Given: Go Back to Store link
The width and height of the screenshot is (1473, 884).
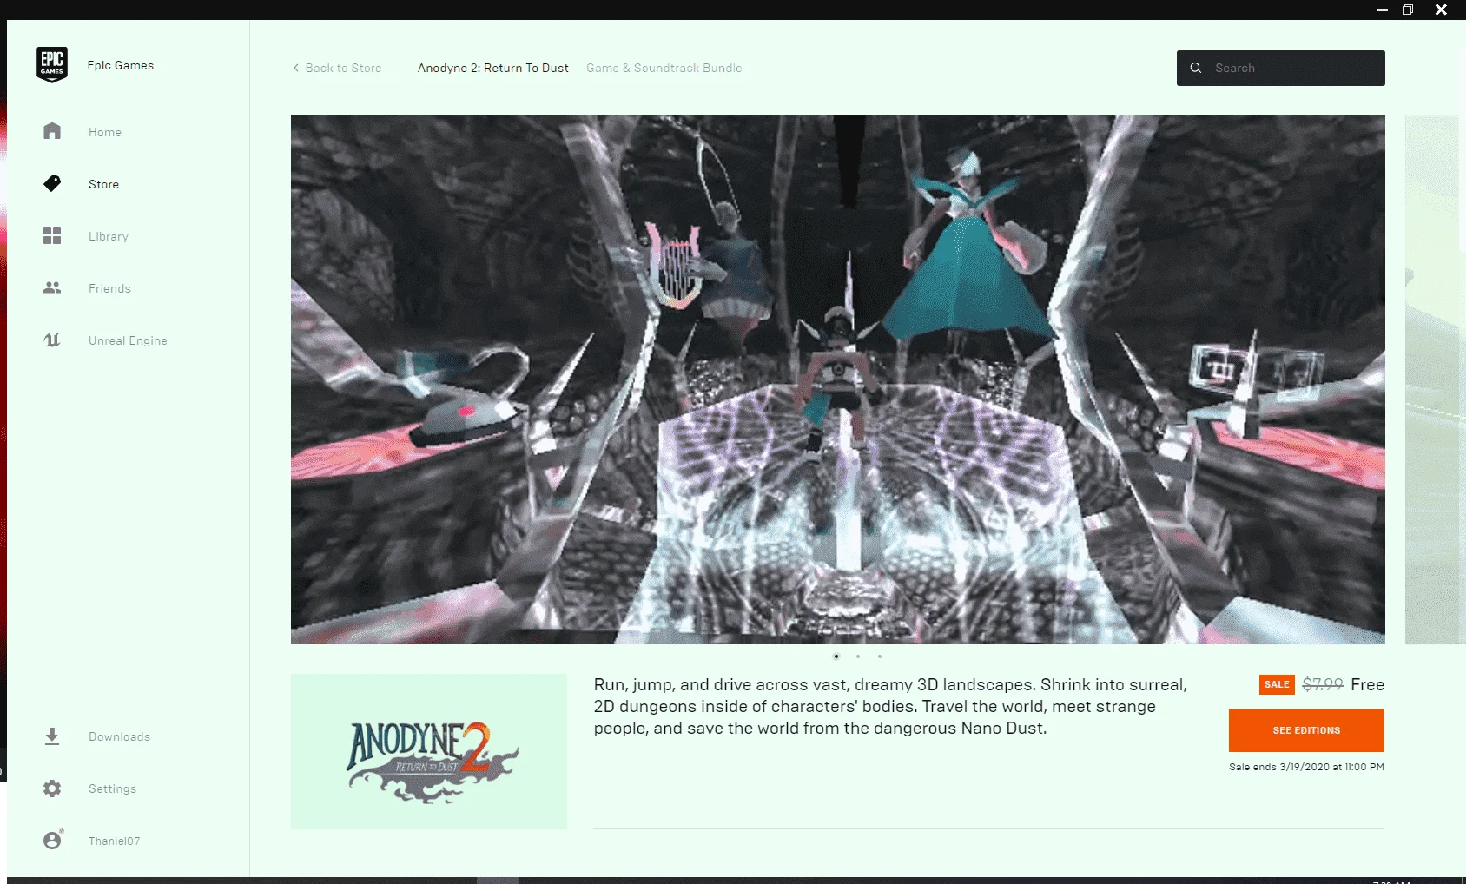Looking at the screenshot, I should click(x=343, y=68).
